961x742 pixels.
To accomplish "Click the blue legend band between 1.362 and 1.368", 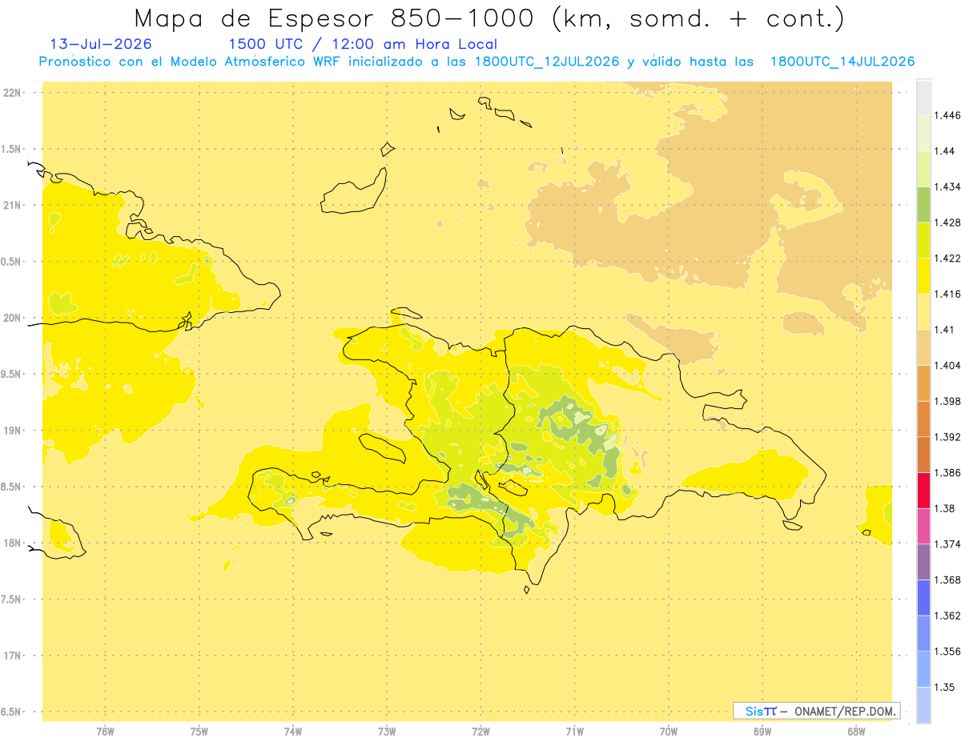I will (x=923, y=598).
